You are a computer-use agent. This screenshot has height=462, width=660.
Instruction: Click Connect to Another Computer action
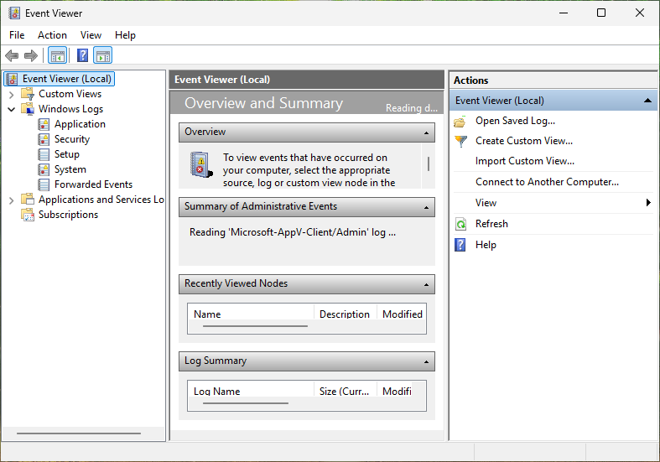(547, 182)
